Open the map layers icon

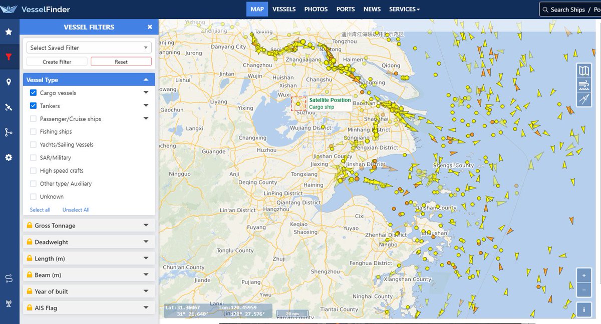point(584,70)
